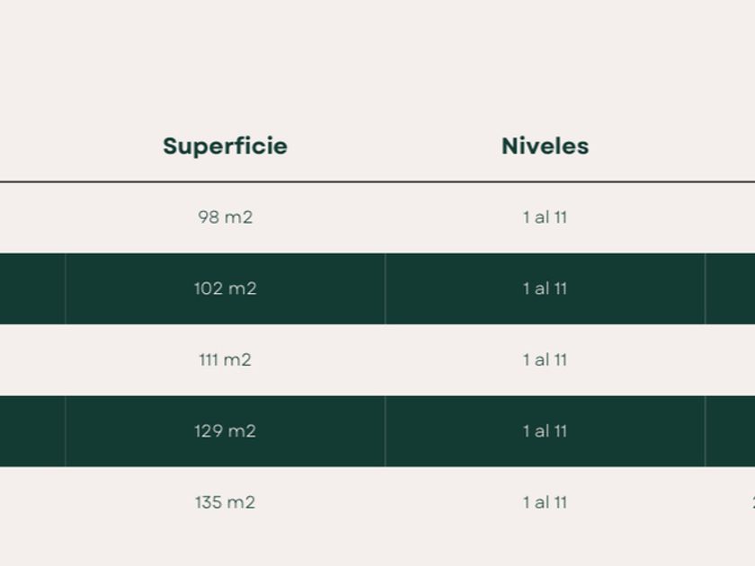The height and width of the screenshot is (566, 755).
Task: Click the dark cell left of 102 m2
Action: click(x=32, y=288)
